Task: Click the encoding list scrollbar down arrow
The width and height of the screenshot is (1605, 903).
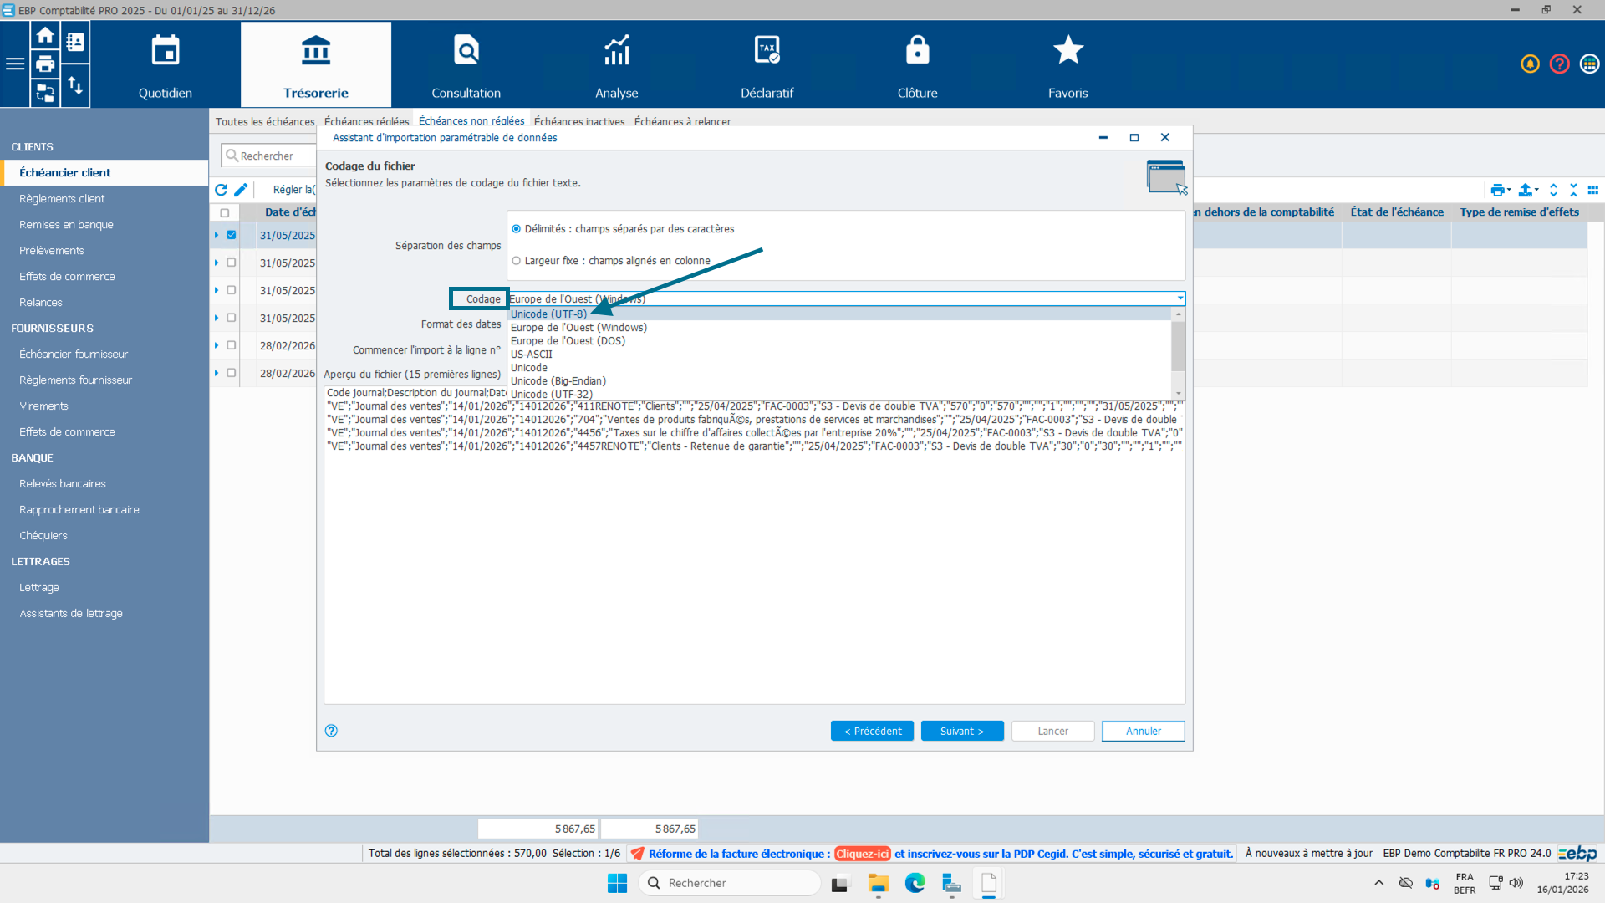Action: [1179, 393]
